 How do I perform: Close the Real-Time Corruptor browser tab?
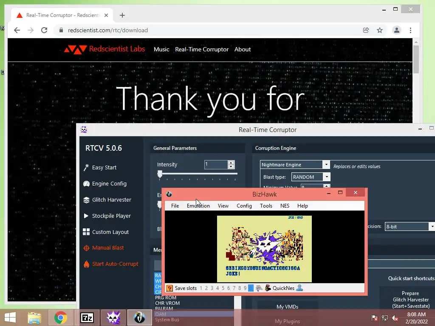(106, 15)
